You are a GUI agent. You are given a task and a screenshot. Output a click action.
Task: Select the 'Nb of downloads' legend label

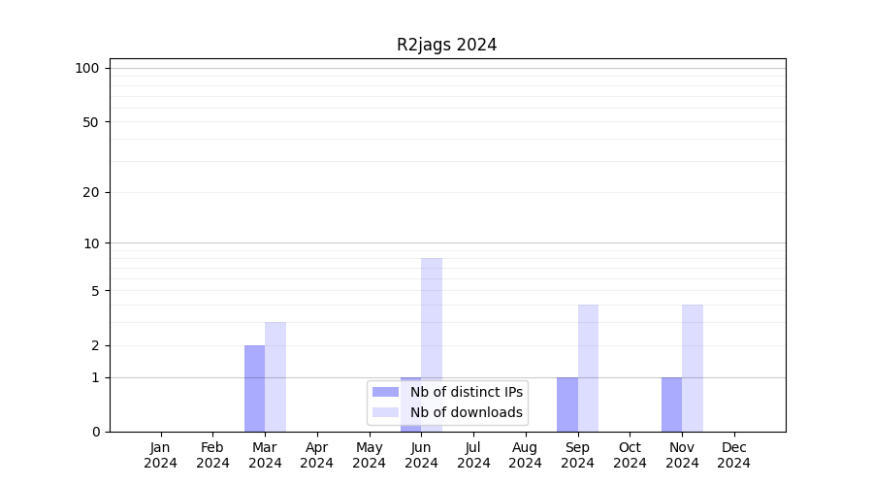pos(466,412)
